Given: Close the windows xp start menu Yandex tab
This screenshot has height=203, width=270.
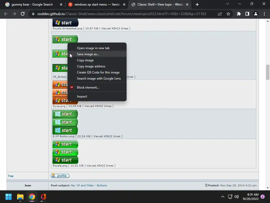Looking at the screenshot, I should [x=124, y=4].
